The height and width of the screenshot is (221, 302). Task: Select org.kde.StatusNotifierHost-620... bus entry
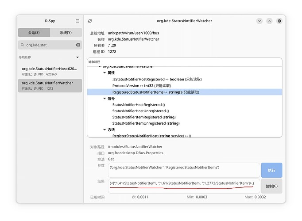pos(50,71)
